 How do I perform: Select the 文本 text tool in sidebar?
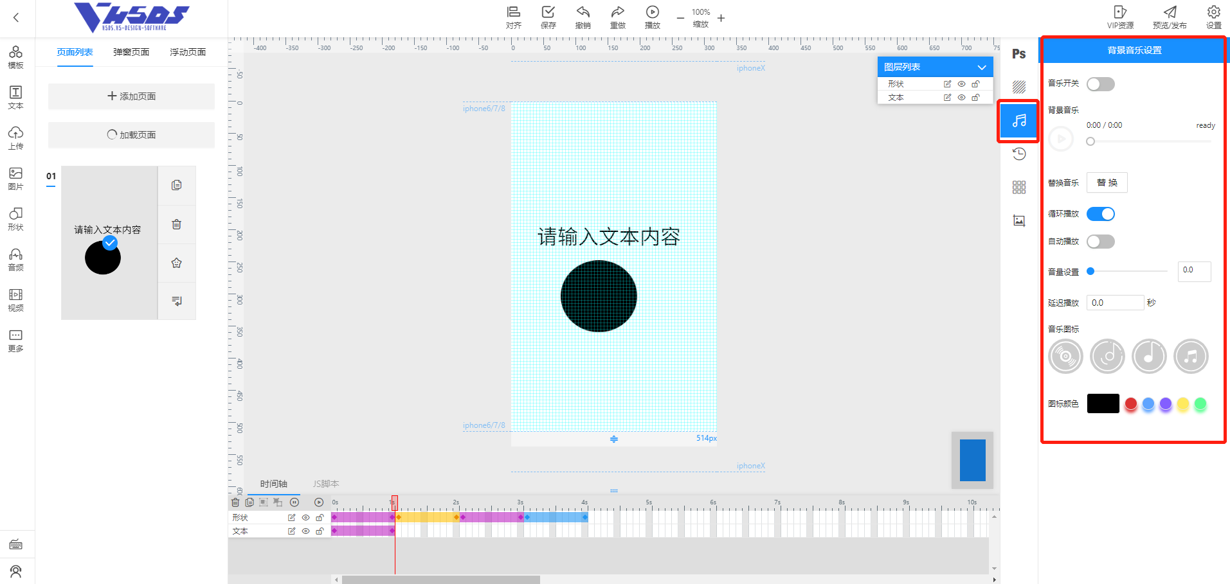coord(16,98)
